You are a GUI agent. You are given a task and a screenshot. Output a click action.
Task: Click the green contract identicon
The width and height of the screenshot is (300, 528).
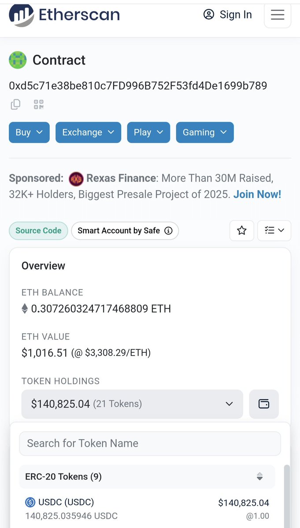[18, 60]
